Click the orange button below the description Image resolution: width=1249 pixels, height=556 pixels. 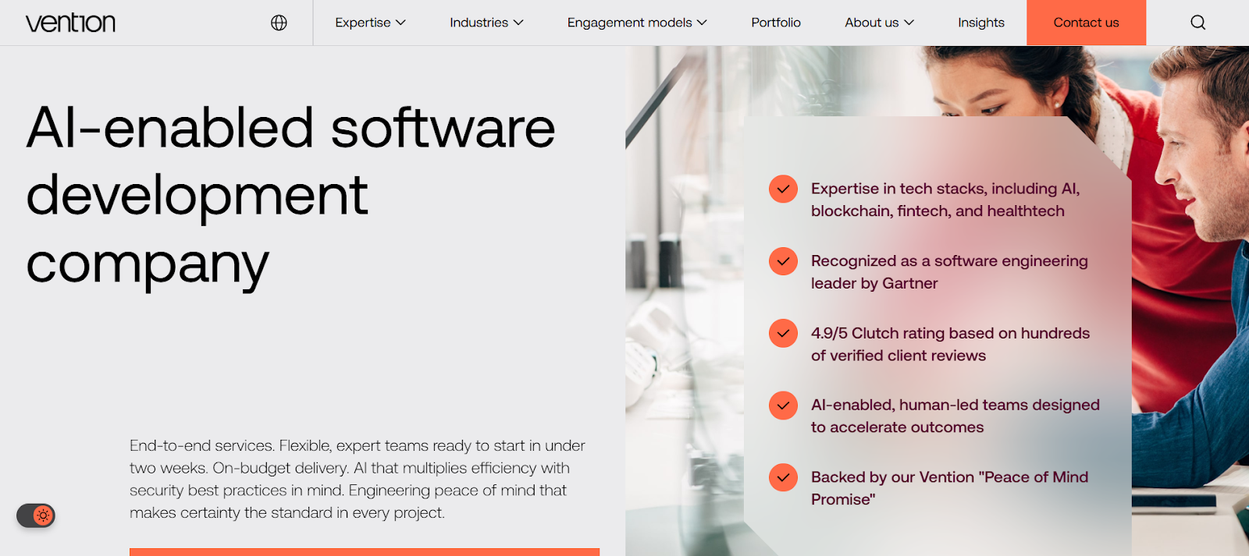click(x=364, y=552)
